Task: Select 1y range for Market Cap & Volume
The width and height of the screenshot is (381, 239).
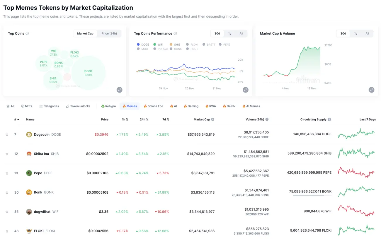Action: point(356,33)
